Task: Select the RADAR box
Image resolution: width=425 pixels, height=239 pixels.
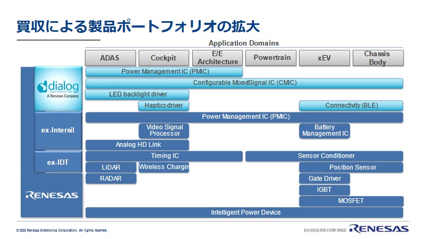Action: [111, 179]
